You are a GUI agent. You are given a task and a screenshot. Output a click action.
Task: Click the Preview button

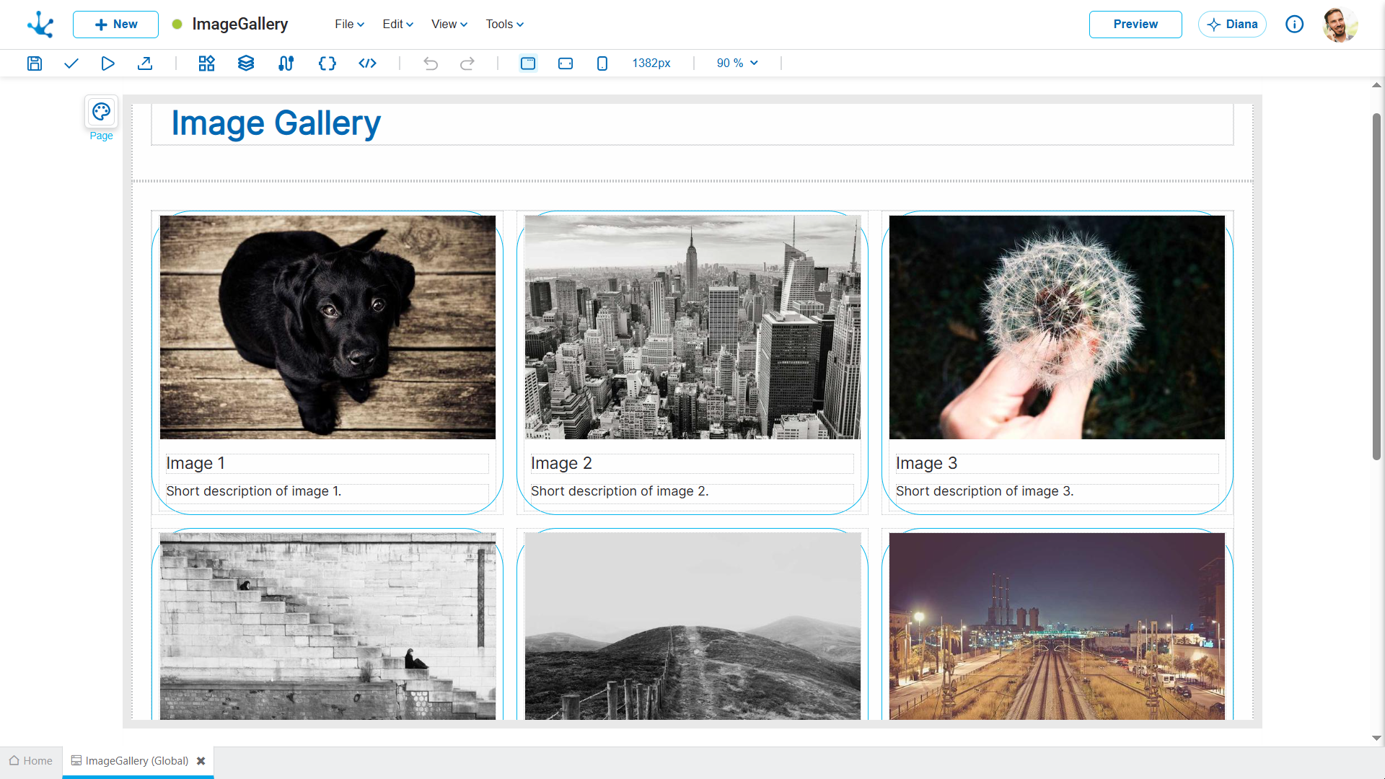(1135, 24)
